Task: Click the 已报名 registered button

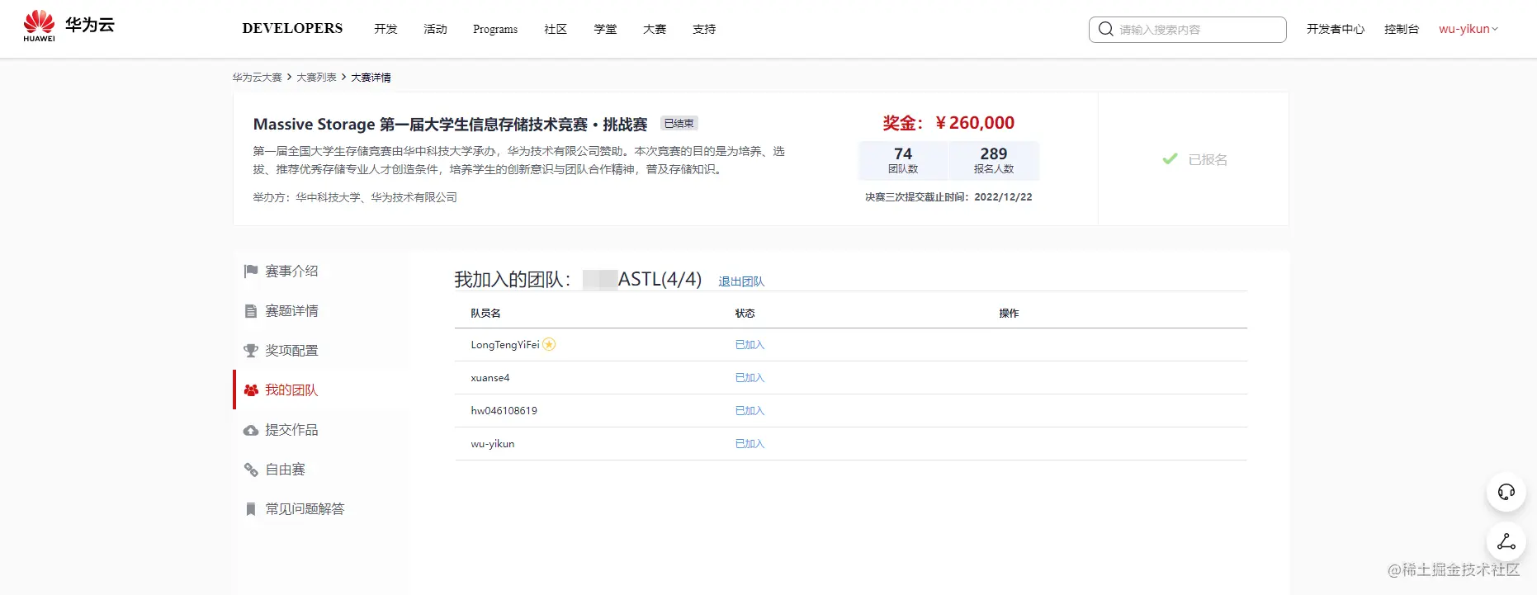Action: click(x=1194, y=159)
